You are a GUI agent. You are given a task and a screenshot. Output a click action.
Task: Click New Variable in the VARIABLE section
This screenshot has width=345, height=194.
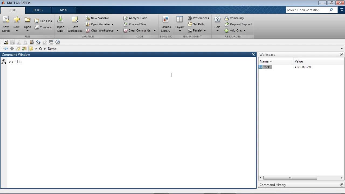coord(97,18)
